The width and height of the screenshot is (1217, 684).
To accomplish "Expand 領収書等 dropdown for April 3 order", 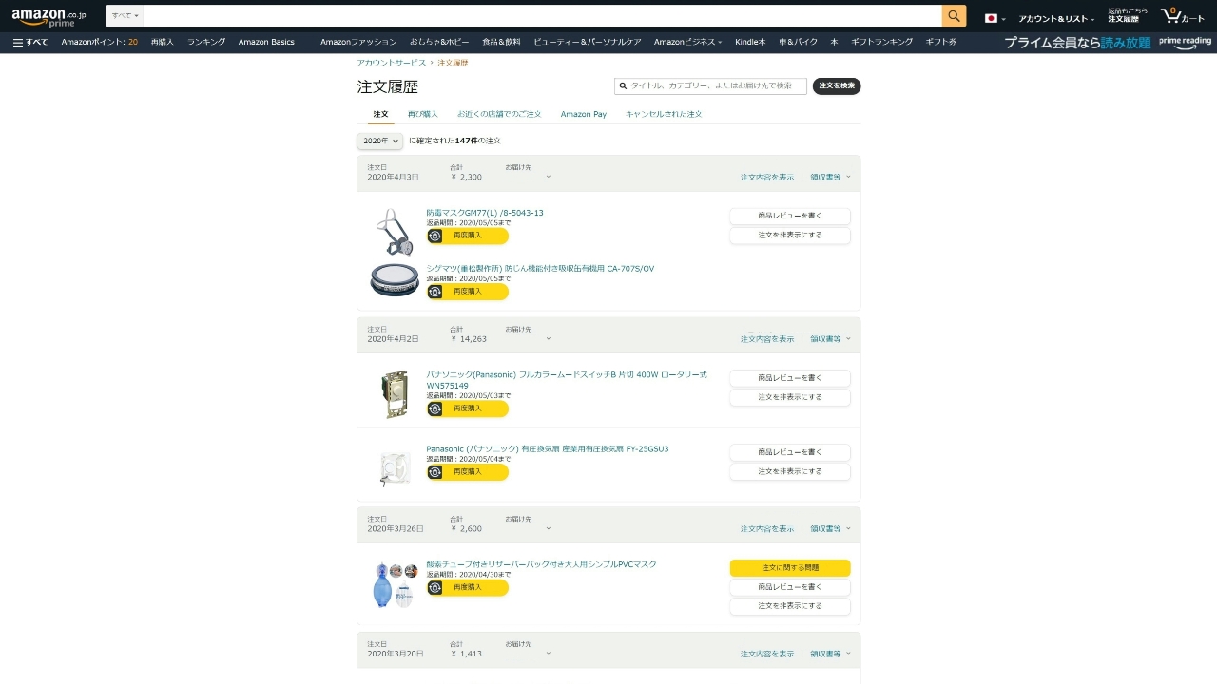I will (830, 177).
